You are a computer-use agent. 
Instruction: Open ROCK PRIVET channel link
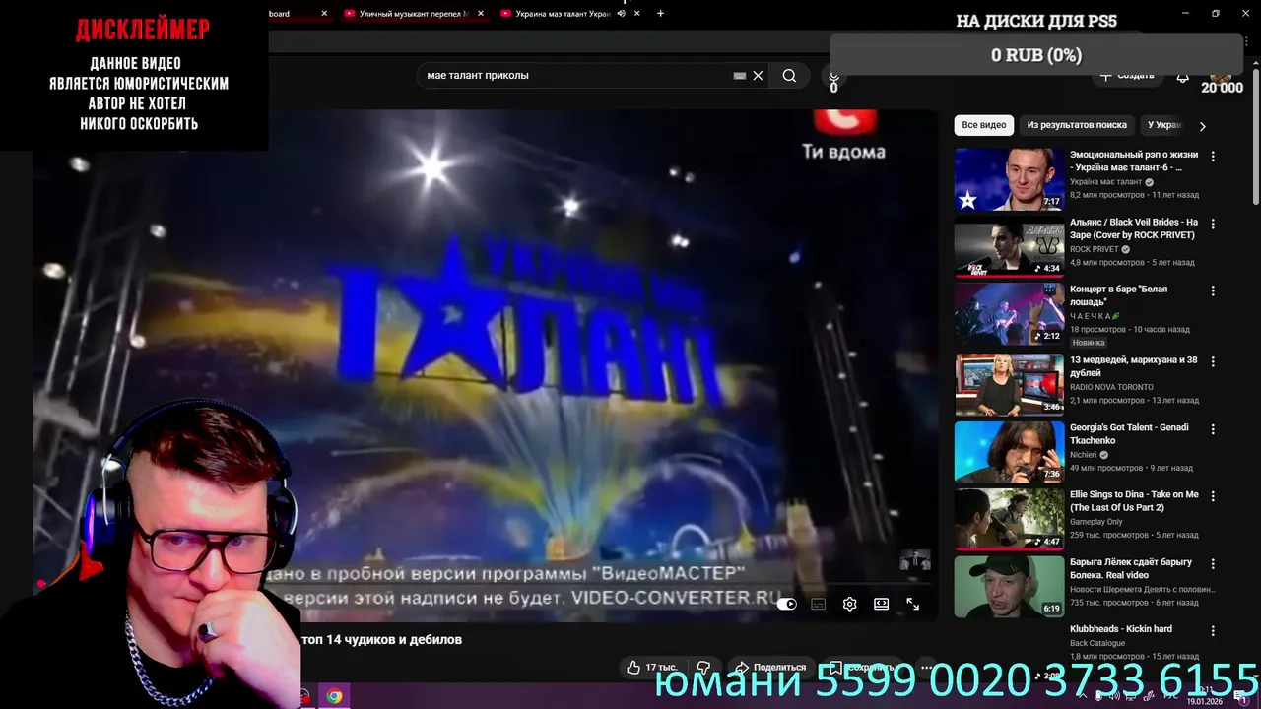pyautogui.click(x=1094, y=249)
